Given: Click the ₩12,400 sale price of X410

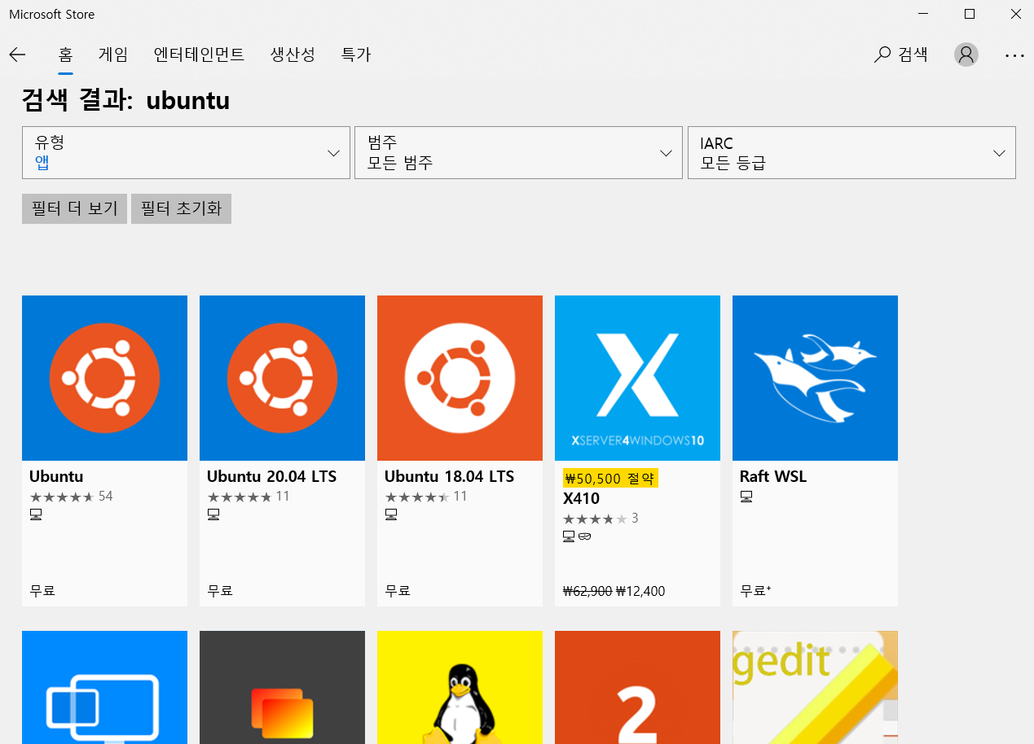Looking at the screenshot, I should click(x=640, y=592).
